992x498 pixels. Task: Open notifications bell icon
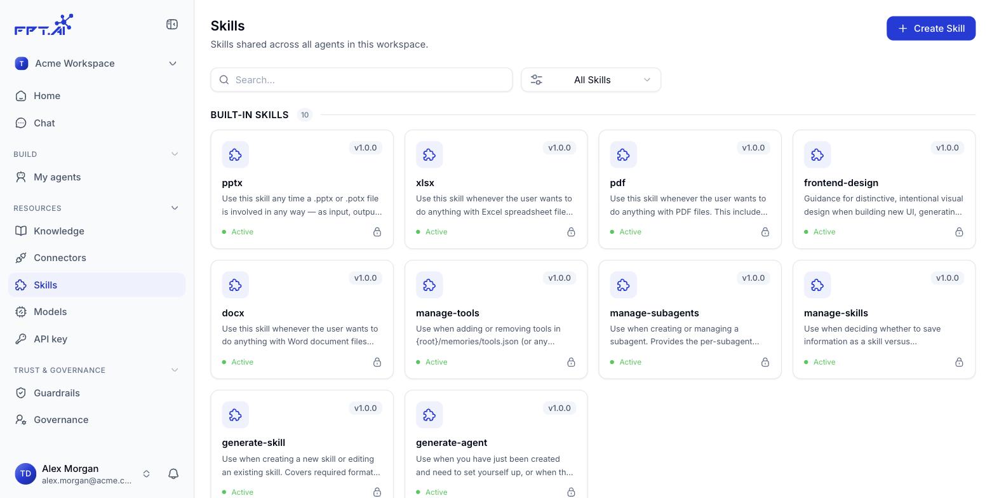click(x=173, y=474)
